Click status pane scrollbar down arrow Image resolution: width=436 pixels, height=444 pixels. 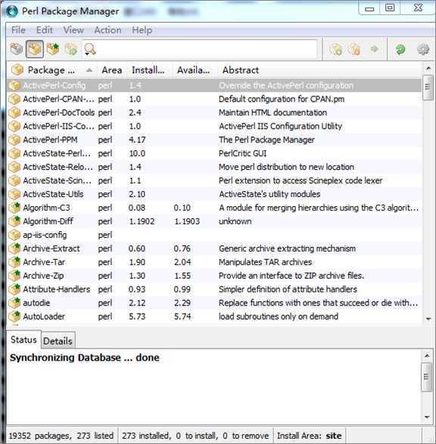(427, 417)
